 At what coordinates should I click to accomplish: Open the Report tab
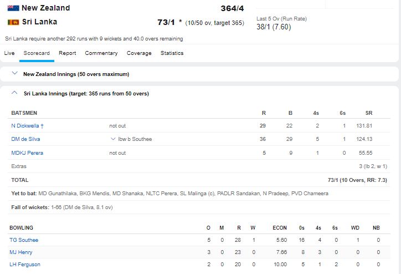68,53
